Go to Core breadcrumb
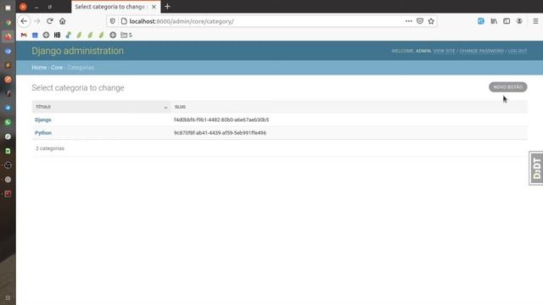543x305 pixels. coord(57,68)
